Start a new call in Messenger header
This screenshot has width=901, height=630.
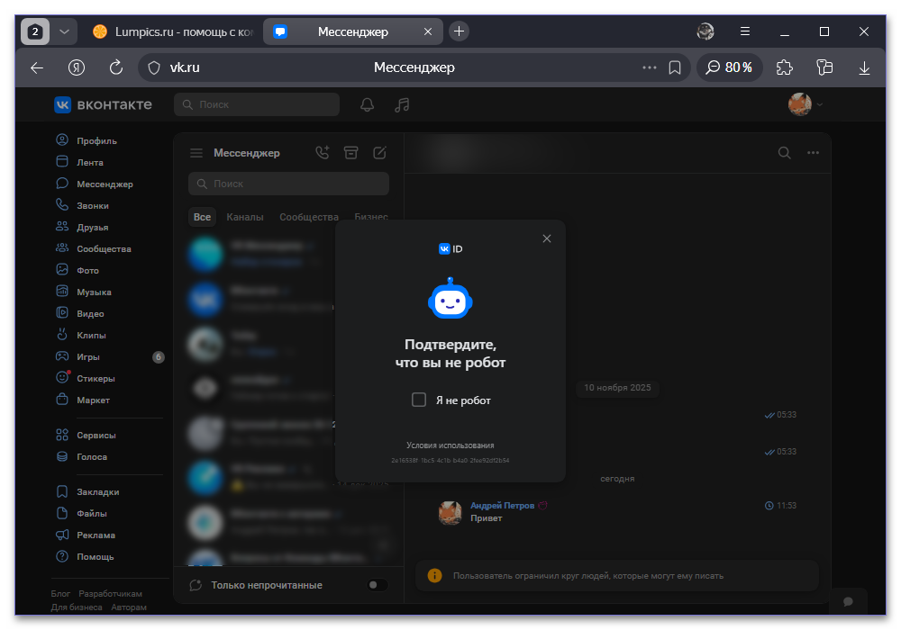[323, 153]
